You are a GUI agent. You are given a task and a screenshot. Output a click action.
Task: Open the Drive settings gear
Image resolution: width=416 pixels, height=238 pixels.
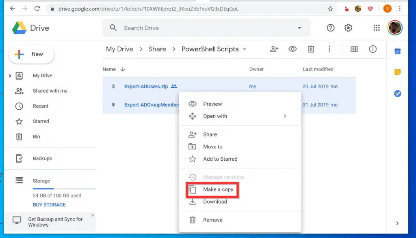point(348,28)
